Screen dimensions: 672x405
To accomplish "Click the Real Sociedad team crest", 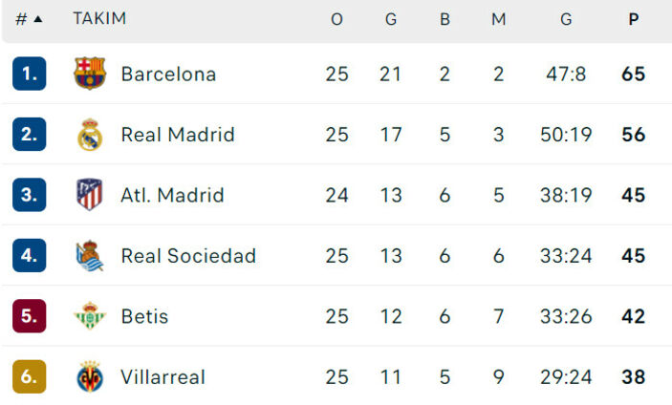I will (90, 256).
